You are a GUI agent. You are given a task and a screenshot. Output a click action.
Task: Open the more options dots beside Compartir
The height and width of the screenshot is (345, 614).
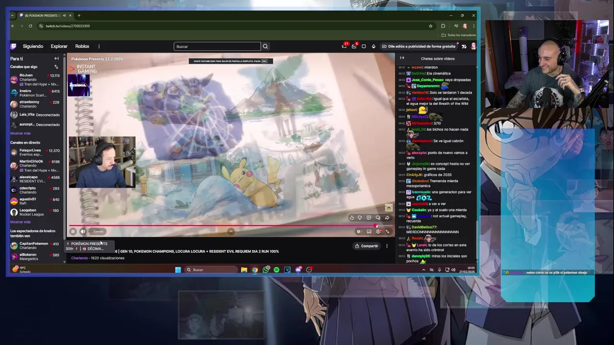click(x=387, y=246)
